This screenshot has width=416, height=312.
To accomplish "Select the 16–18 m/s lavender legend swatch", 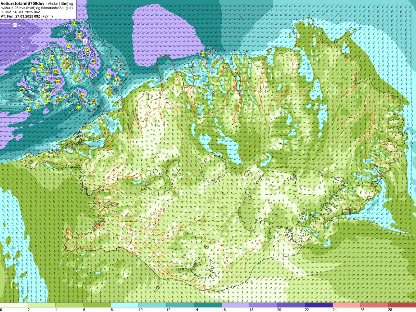I will 236,305.
